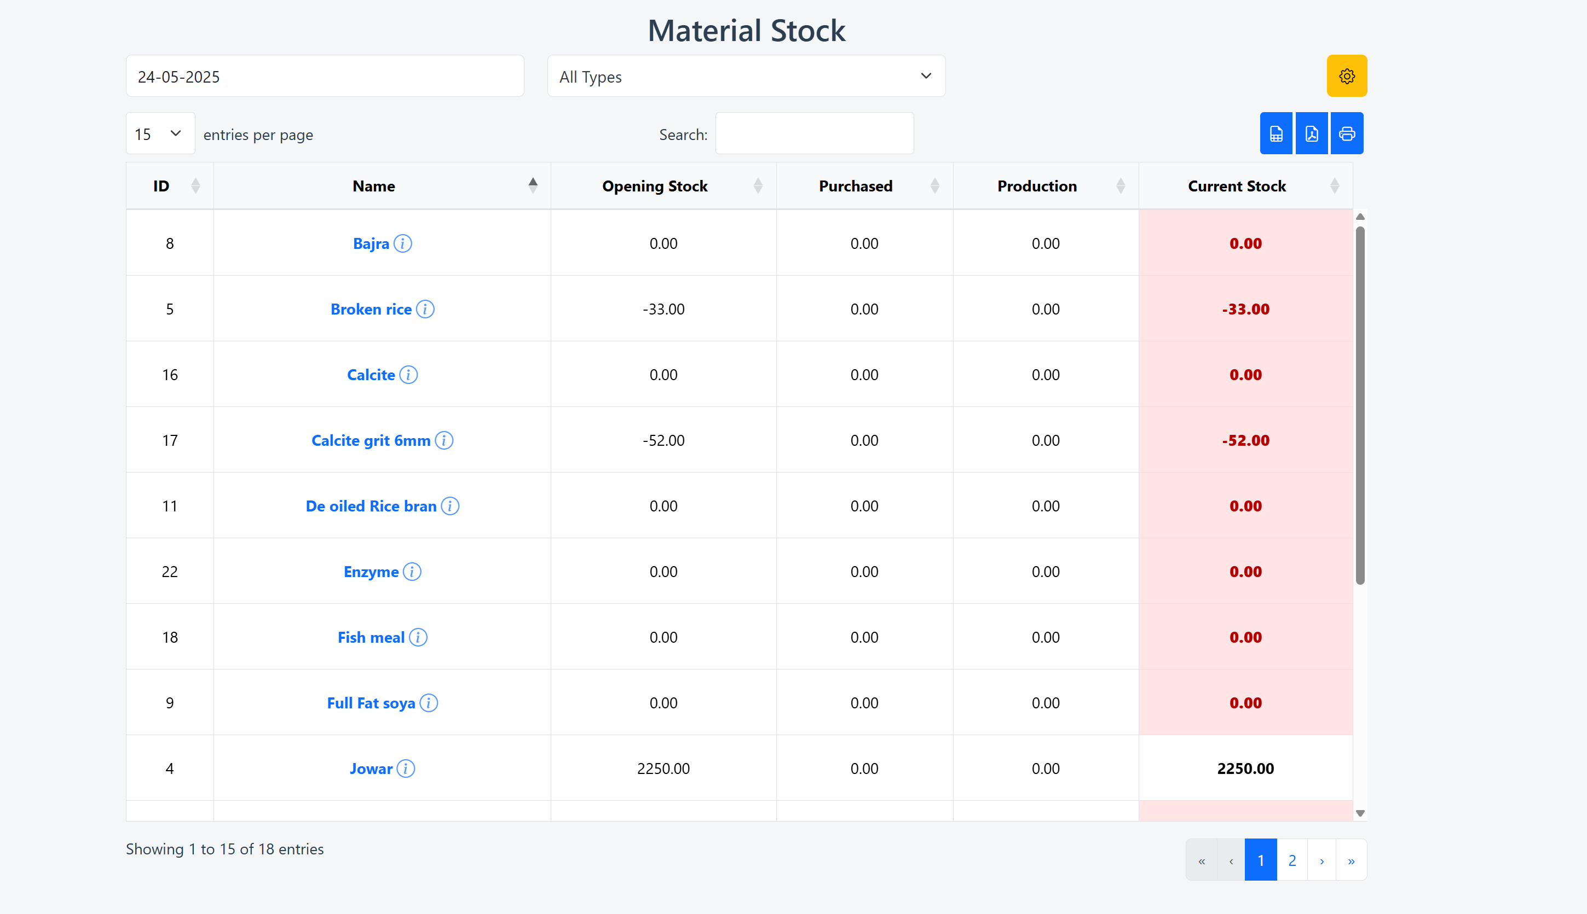1587x914 pixels.
Task: Change sort order on Name column
Action: point(373,185)
